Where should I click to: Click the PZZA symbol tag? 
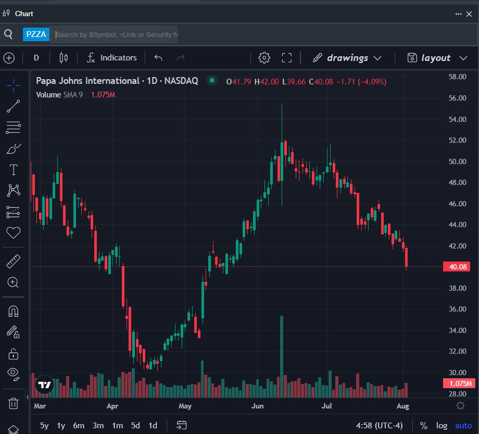coord(36,34)
